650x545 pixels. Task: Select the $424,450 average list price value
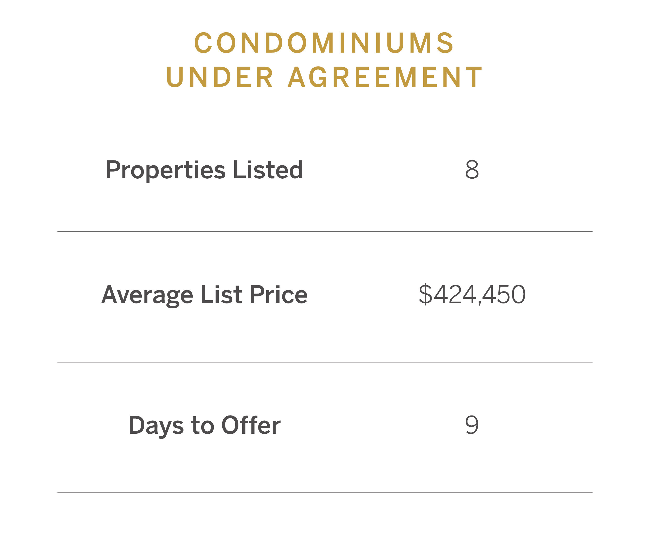point(472,295)
